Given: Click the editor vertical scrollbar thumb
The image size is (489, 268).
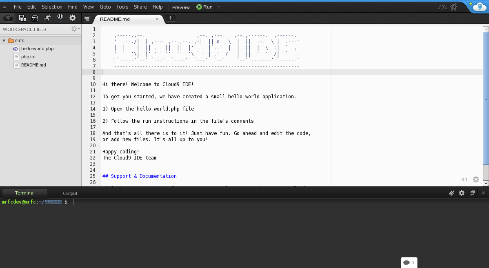Looking at the screenshot, I should pos(486,98).
